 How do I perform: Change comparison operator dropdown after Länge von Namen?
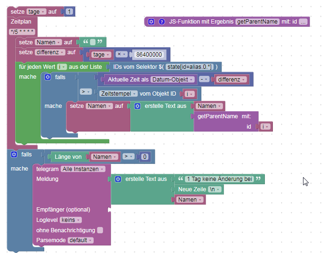click(128, 156)
